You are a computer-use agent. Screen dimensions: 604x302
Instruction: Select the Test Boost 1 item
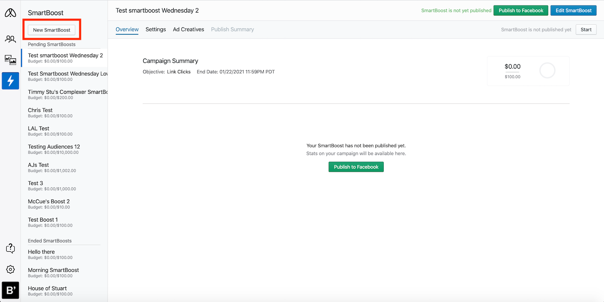[x=64, y=222]
